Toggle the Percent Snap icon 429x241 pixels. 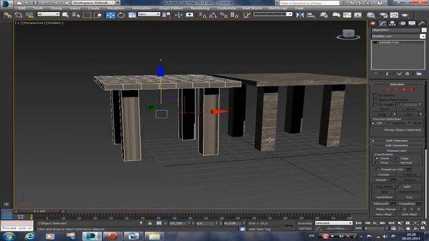[x=223, y=15]
